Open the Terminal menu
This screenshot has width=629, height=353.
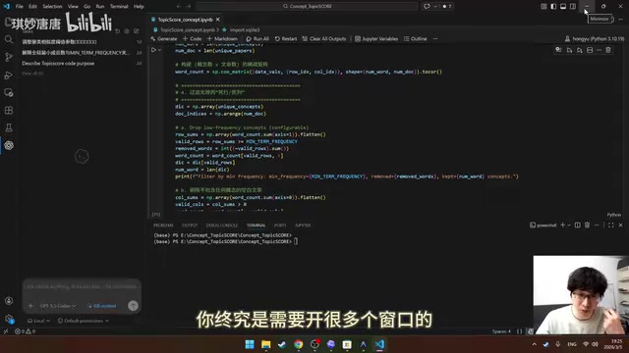click(x=119, y=7)
